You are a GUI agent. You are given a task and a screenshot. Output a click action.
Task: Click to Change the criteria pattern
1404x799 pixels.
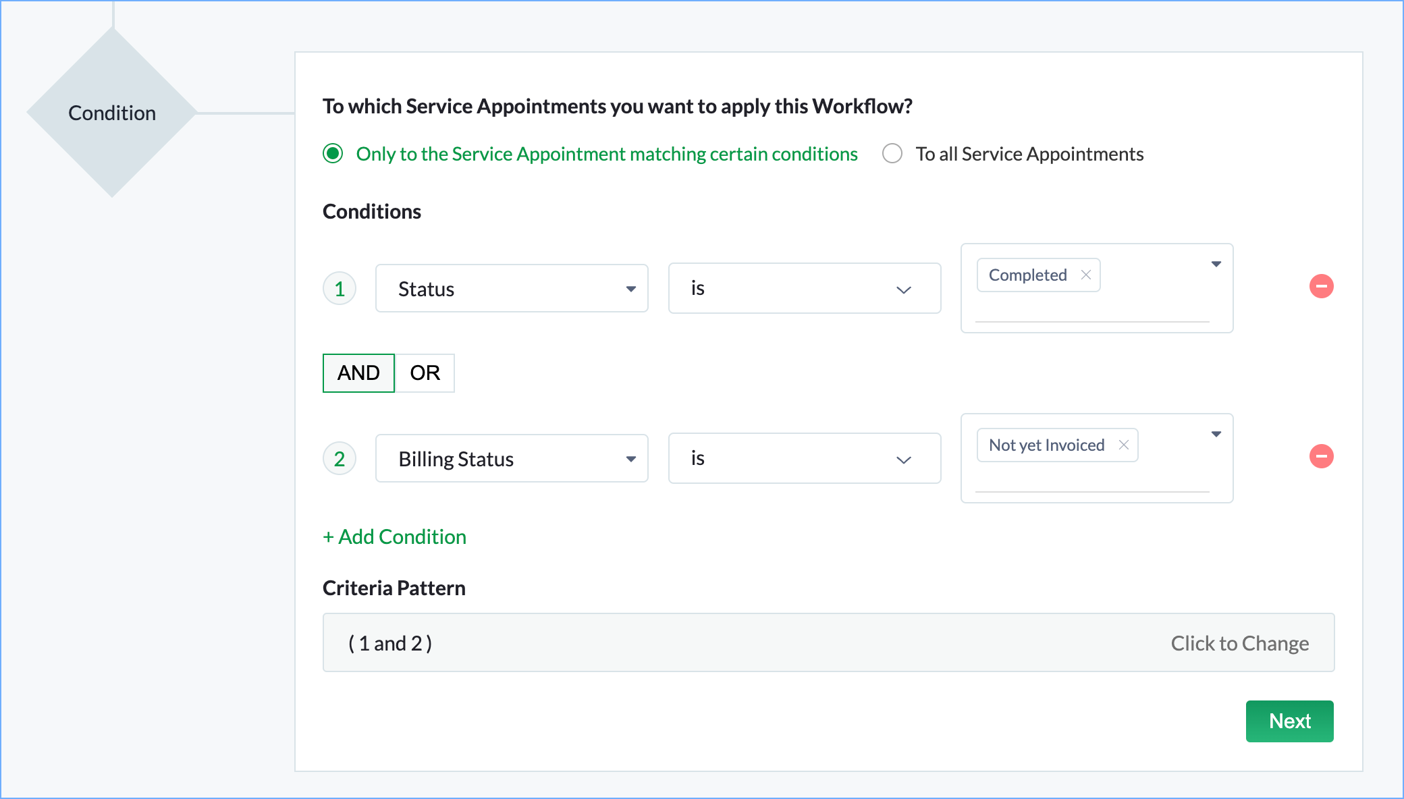(1239, 643)
